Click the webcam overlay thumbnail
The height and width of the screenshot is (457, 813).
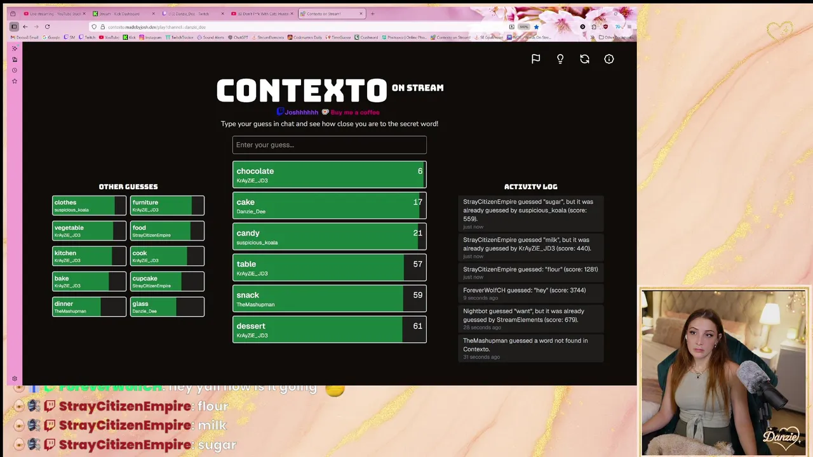724,372
